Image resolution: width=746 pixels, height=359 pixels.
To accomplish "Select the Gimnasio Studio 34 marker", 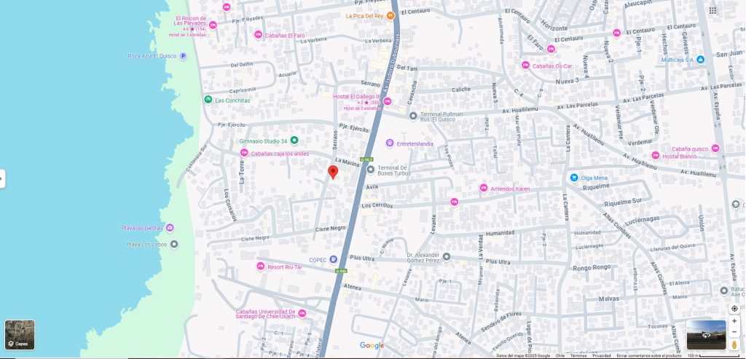I will tap(294, 141).
